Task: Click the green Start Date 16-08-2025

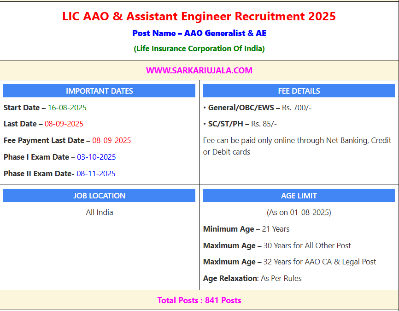Action: pos(67,108)
